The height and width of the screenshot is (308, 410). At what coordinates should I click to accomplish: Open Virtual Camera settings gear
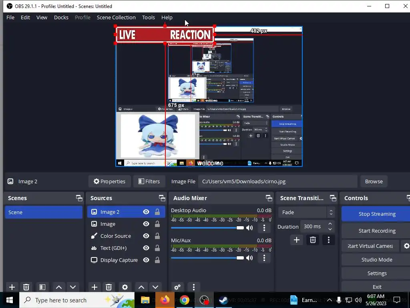406,246
